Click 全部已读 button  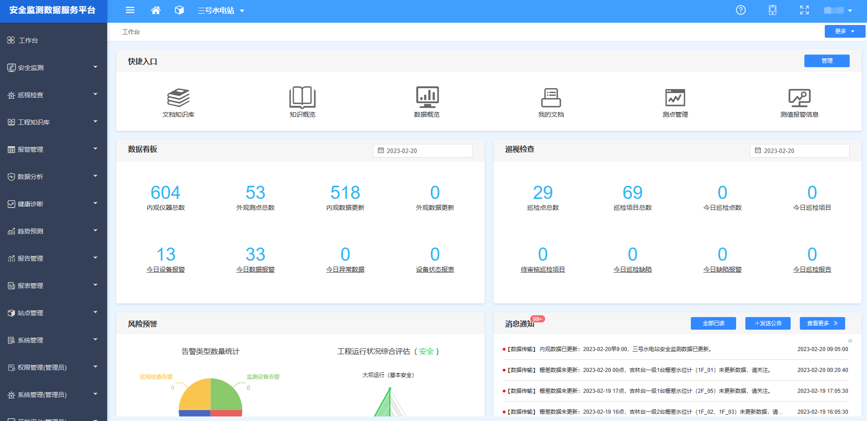pyautogui.click(x=713, y=323)
